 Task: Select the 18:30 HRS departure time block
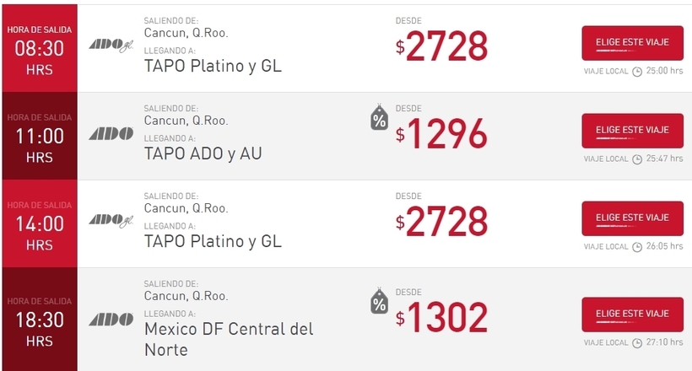coord(40,320)
